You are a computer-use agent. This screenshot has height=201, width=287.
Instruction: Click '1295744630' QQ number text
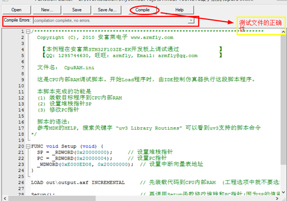(73, 55)
